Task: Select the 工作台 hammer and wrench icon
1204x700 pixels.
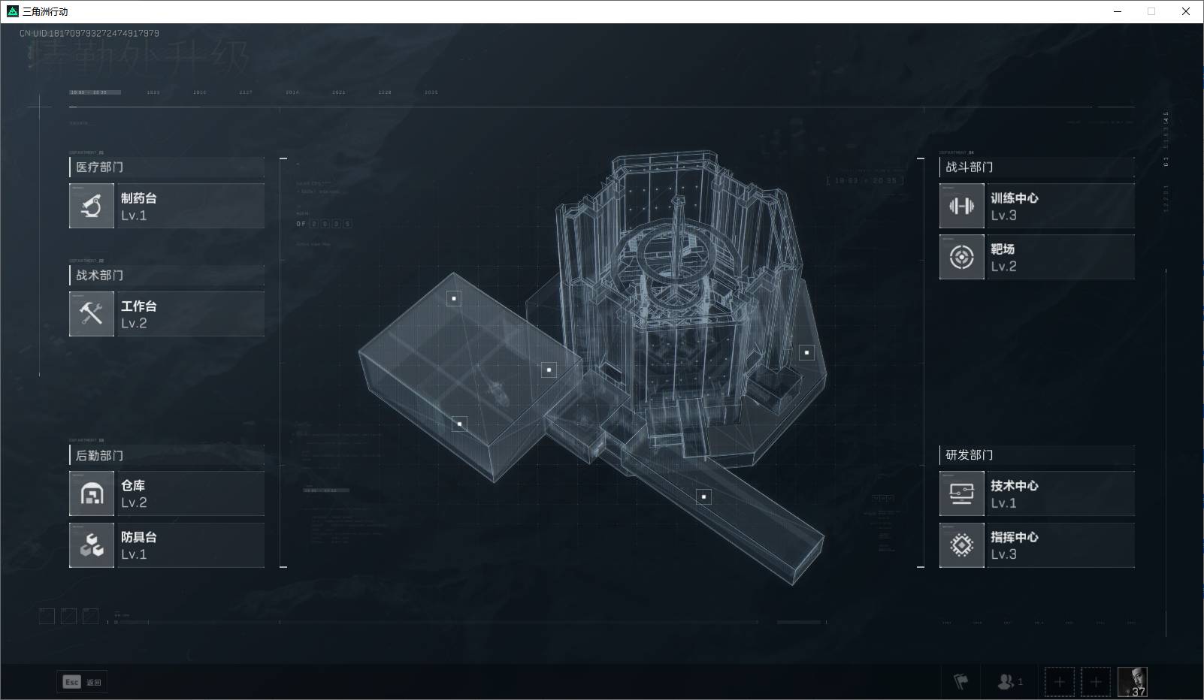Action: (92, 314)
